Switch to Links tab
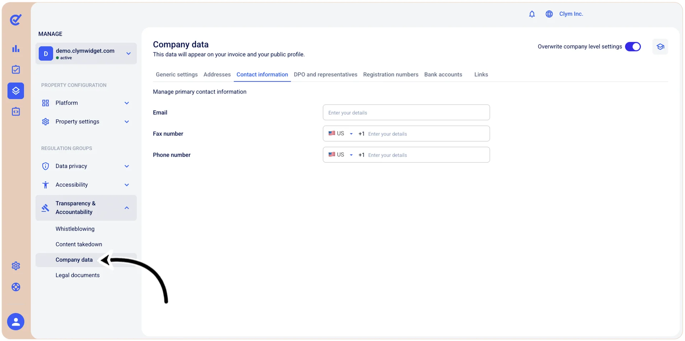 tap(481, 75)
